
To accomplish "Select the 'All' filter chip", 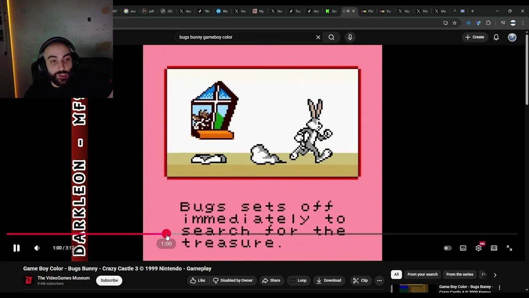I will click(396, 274).
